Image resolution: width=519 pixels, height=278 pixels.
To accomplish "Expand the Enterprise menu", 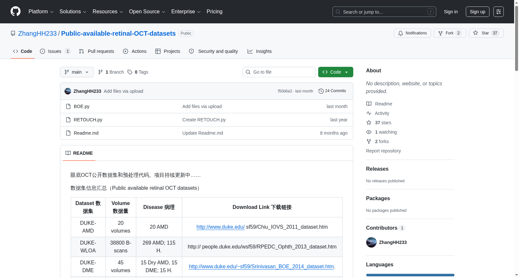I will (186, 12).
